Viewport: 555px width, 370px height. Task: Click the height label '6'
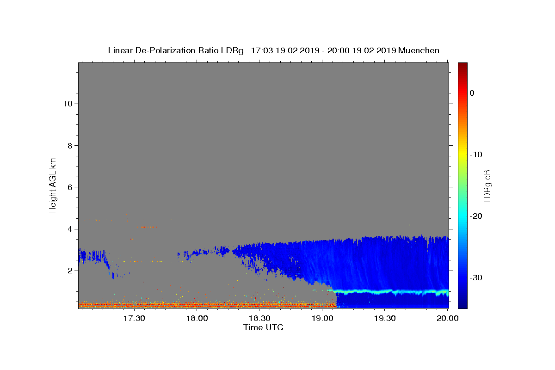coord(69,187)
